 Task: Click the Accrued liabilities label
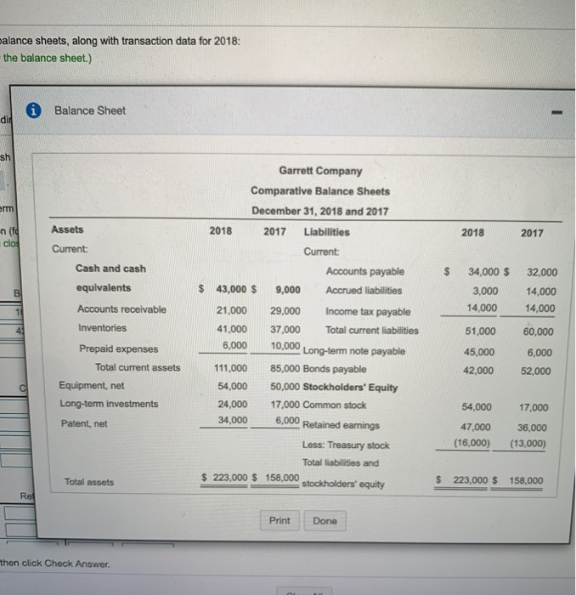coord(364,291)
